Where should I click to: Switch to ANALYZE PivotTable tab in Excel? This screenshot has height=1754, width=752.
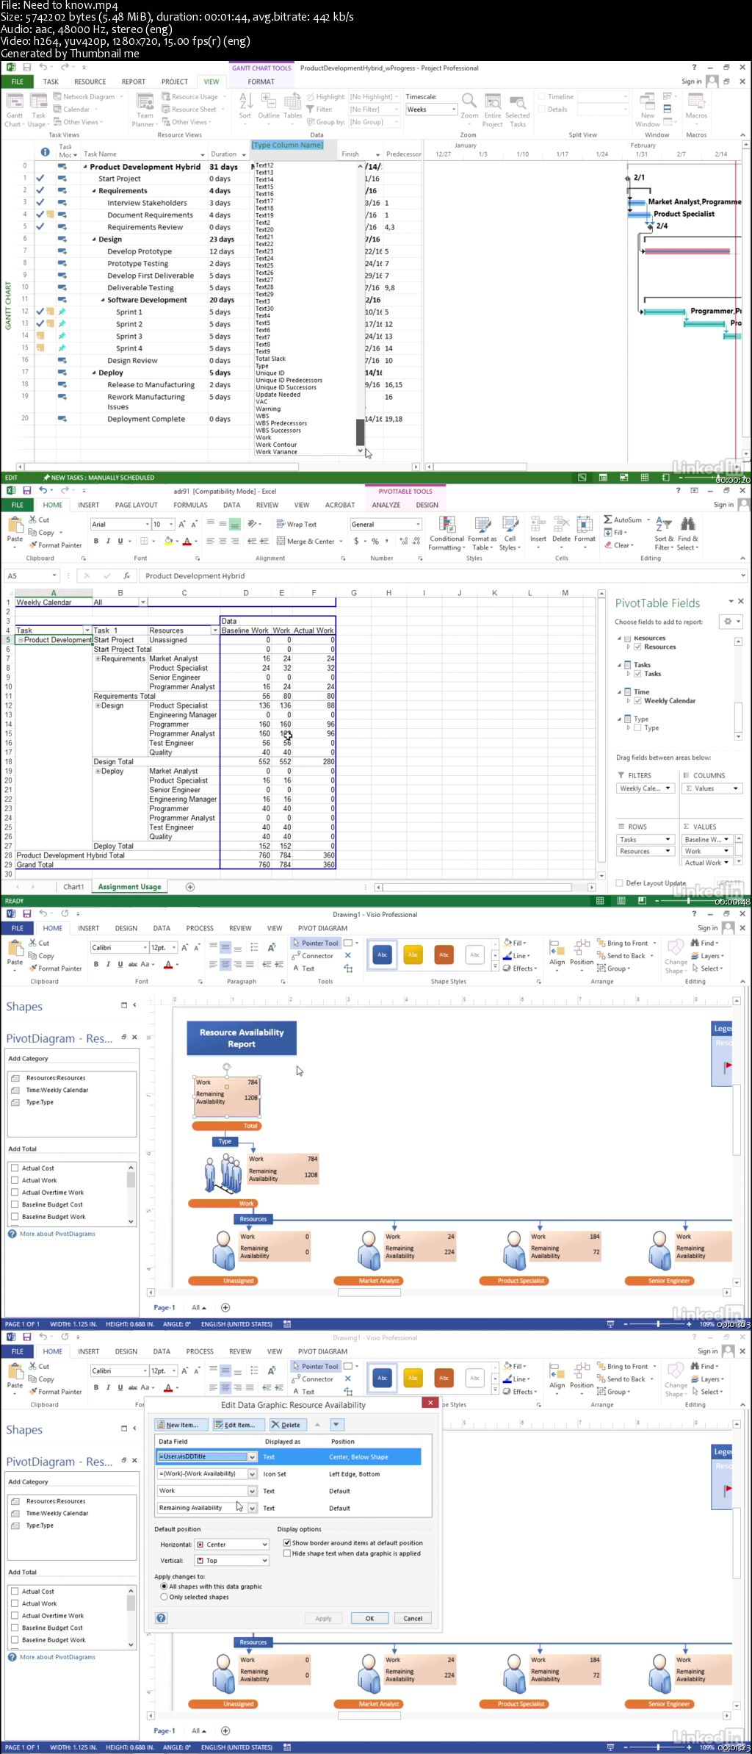tap(386, 505)
